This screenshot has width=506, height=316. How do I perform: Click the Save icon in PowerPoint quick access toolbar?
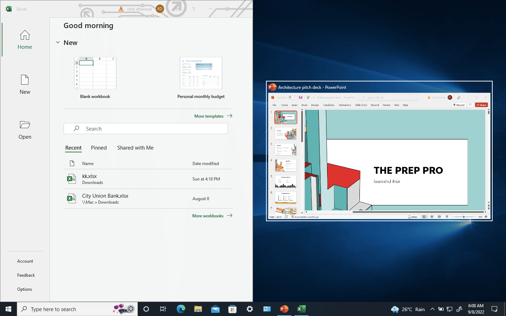300,97
